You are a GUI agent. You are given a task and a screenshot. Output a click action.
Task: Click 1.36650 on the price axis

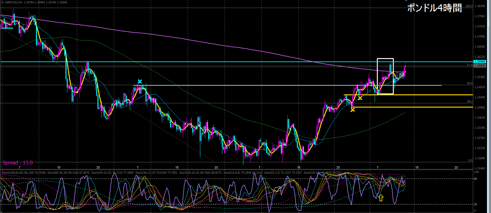pos(480,47)
